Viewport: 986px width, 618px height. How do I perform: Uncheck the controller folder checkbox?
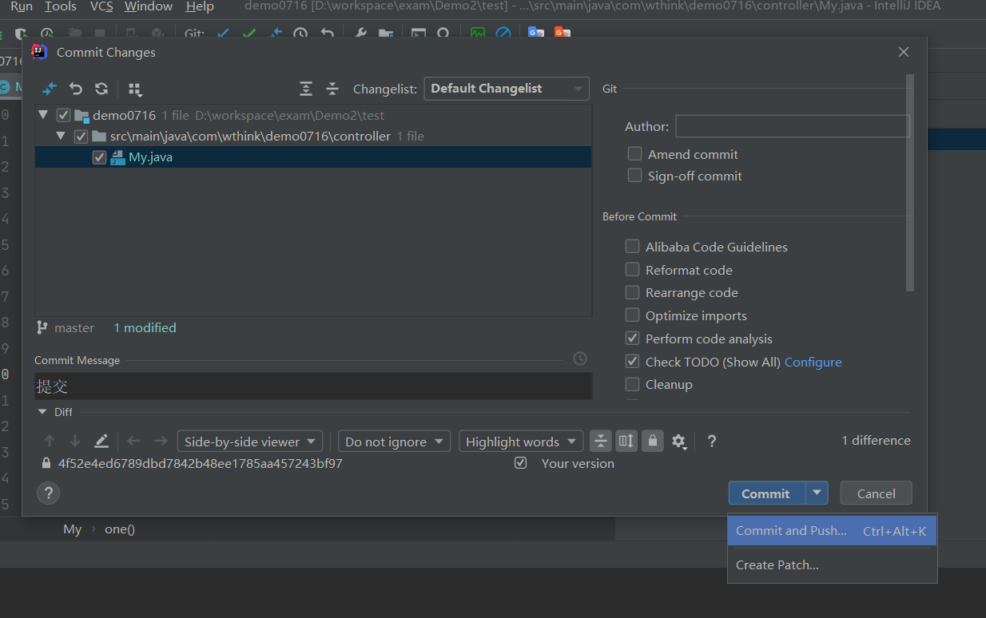pyautogui.click(x=81, y=136)
